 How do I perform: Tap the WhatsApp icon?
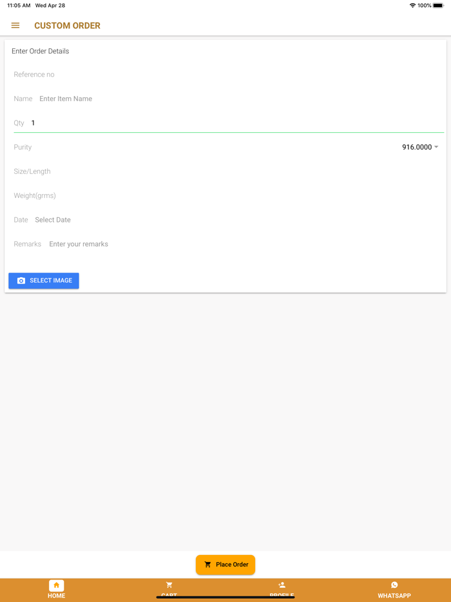(394, 585)
